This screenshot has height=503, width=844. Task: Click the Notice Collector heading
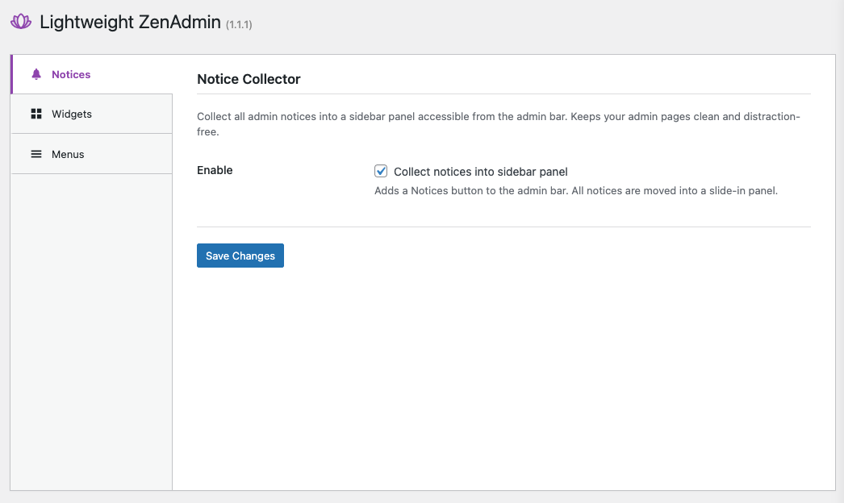coord(249,79)
